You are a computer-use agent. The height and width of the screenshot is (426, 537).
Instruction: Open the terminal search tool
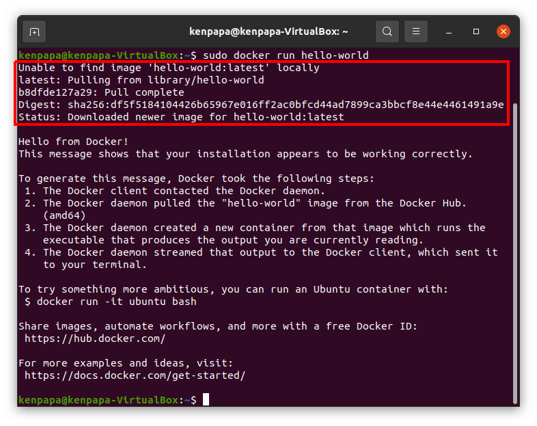(x=387, y=31)
